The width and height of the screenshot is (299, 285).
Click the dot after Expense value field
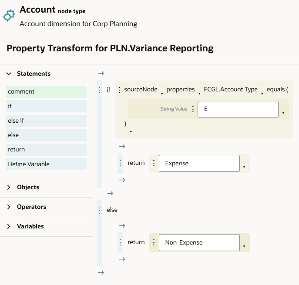[x=244, y=167]
